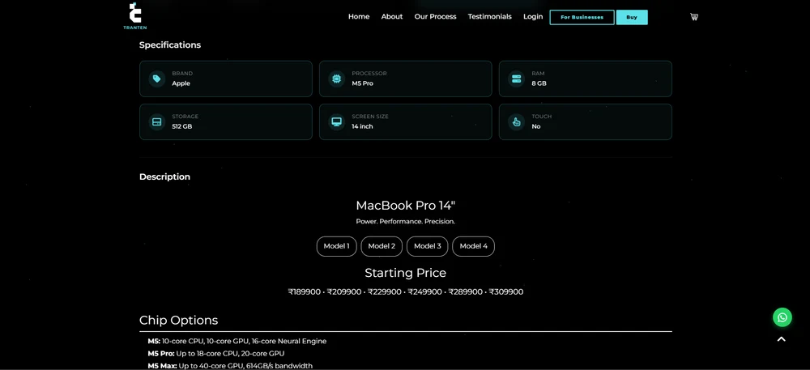Viewport: 810px width, 370px height.
Task: Click the ₹289900 price
Action: 466,292
